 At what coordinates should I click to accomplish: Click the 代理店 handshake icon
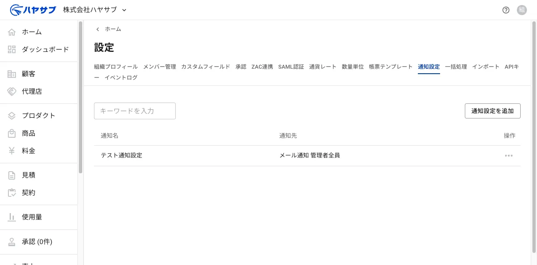12,91
